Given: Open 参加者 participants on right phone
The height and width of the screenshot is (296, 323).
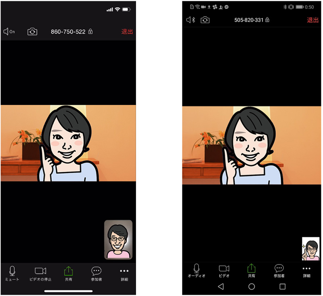Looking at the screenshot, I should pos(279,270).
